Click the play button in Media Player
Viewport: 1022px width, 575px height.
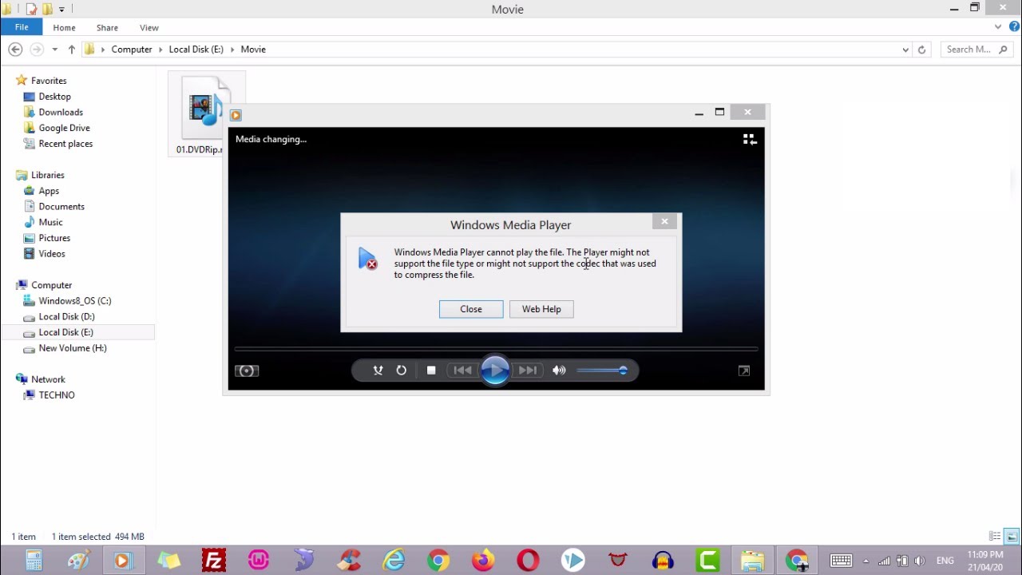point(495,371)
